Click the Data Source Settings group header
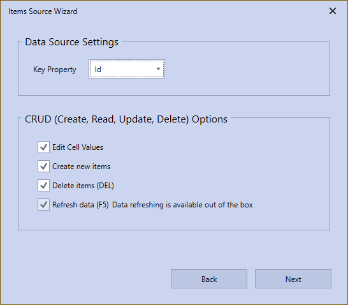This screenshot has height=305, width=348. tap(71, 42)
